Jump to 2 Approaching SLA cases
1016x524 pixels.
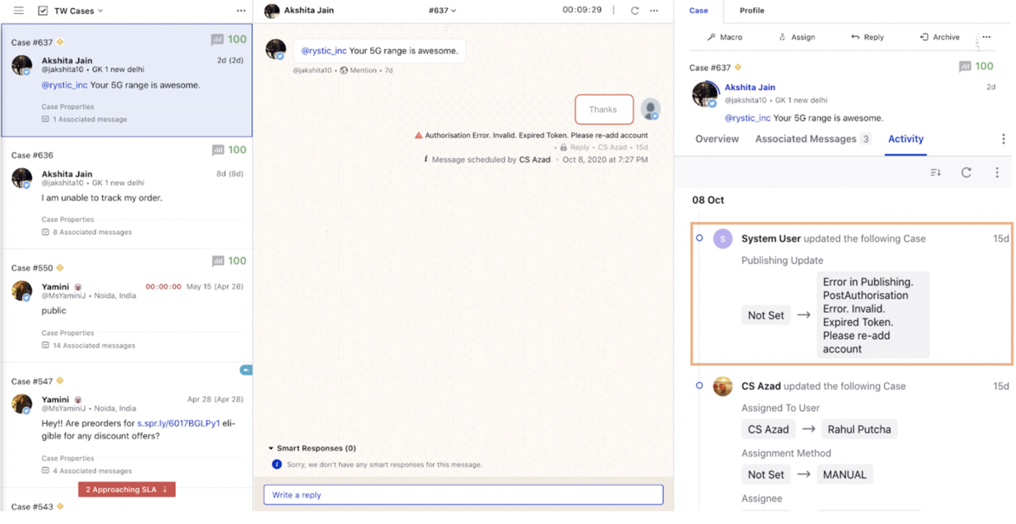pos(127,490)
